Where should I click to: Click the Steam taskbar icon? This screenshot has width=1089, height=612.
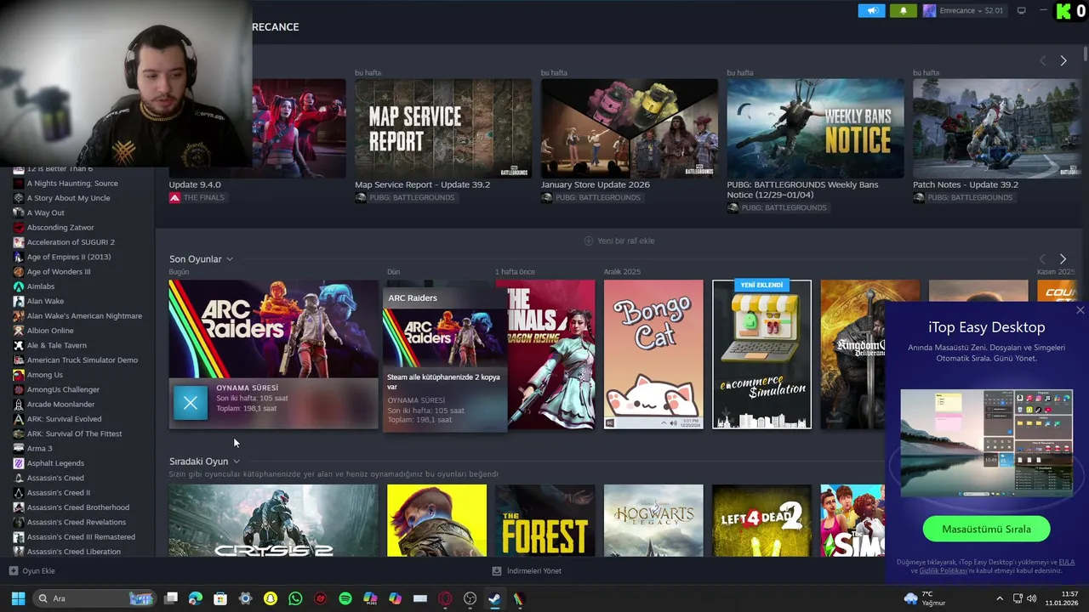(x=494, y=598)
